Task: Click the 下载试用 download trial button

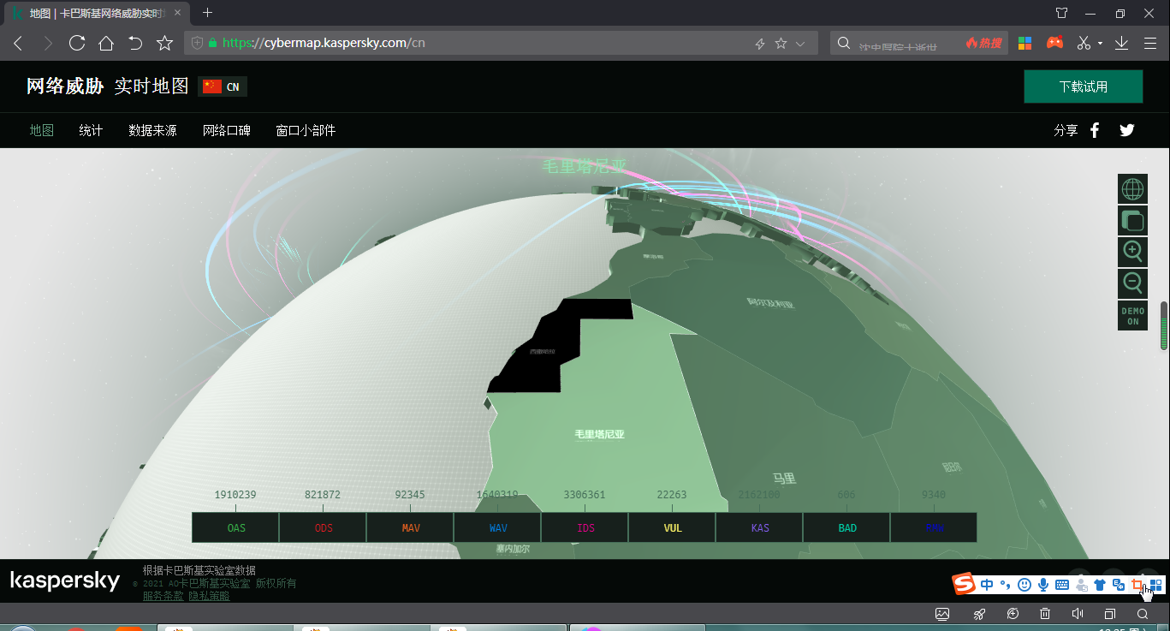Action: 1084,86
